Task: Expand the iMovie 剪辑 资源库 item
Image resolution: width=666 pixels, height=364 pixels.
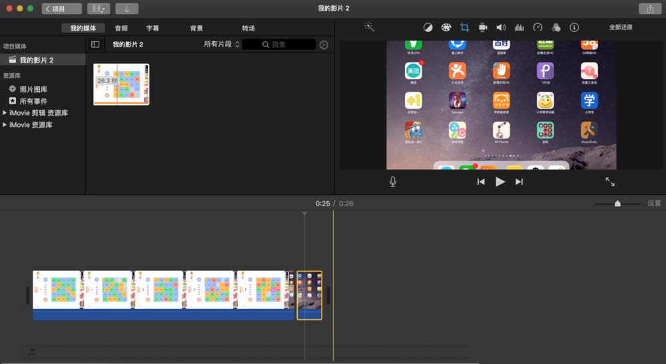Action: click(5, 113)
